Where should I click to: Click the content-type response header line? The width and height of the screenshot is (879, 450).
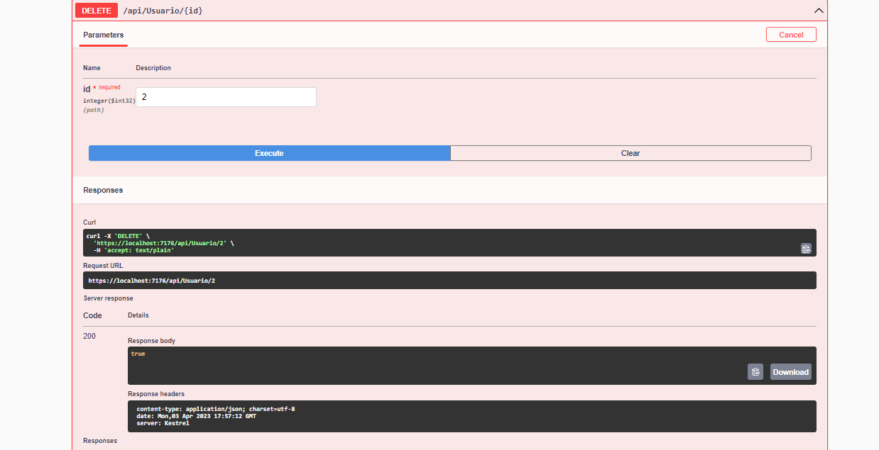216,409
